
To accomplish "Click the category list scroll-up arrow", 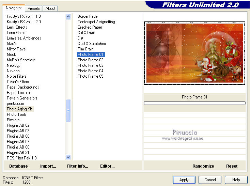I will 68,16.
